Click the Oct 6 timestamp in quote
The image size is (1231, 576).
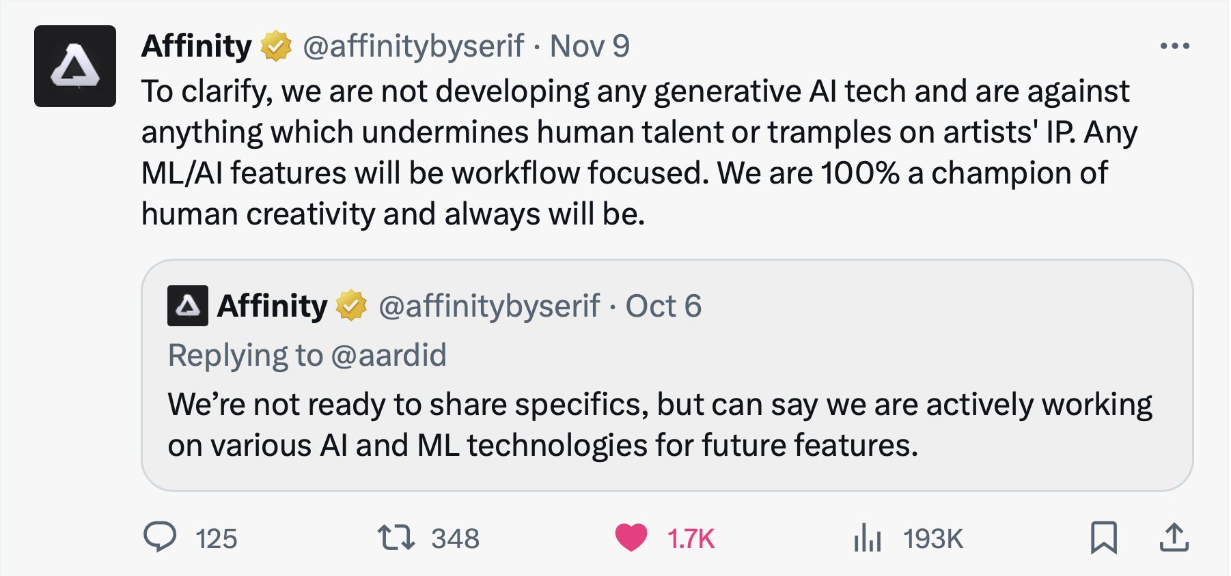tap(663, 306)
